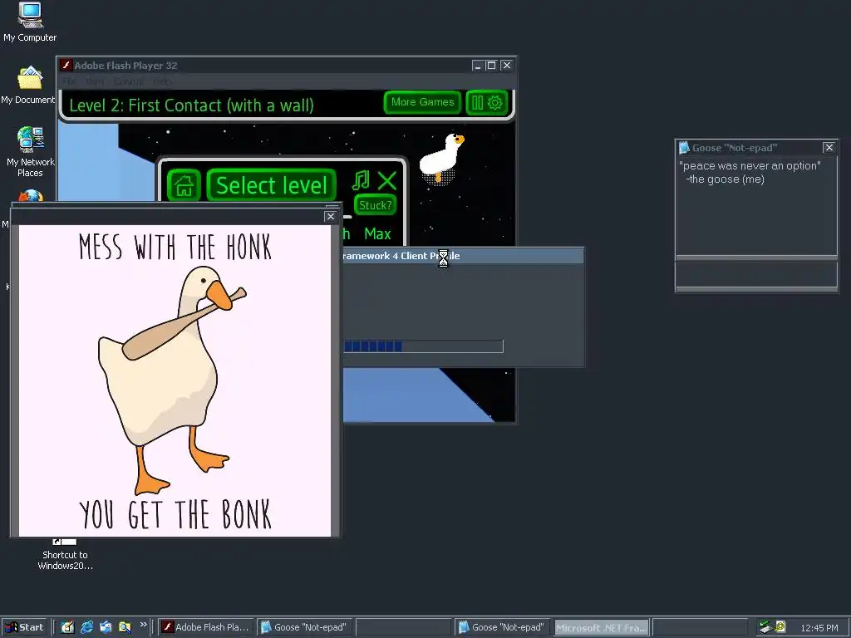The height and width of the screenshot is (638, 851).
Task: Click the .NET Framework install progress bar
Action: (423, 346)
